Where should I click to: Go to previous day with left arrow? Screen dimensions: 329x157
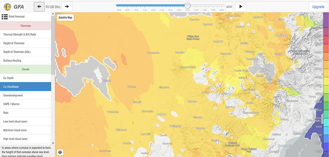[x=39, y=7]
